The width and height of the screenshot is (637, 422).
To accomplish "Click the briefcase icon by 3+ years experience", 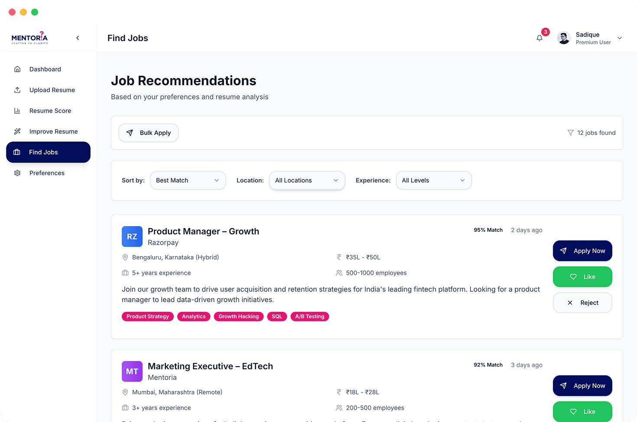I will [125, 408].
